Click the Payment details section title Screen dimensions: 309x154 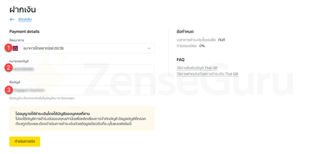tap(24, 32)
